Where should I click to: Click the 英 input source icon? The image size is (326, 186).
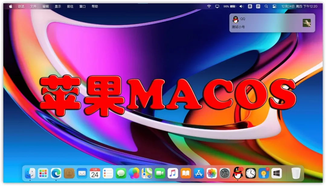point(250,6)
